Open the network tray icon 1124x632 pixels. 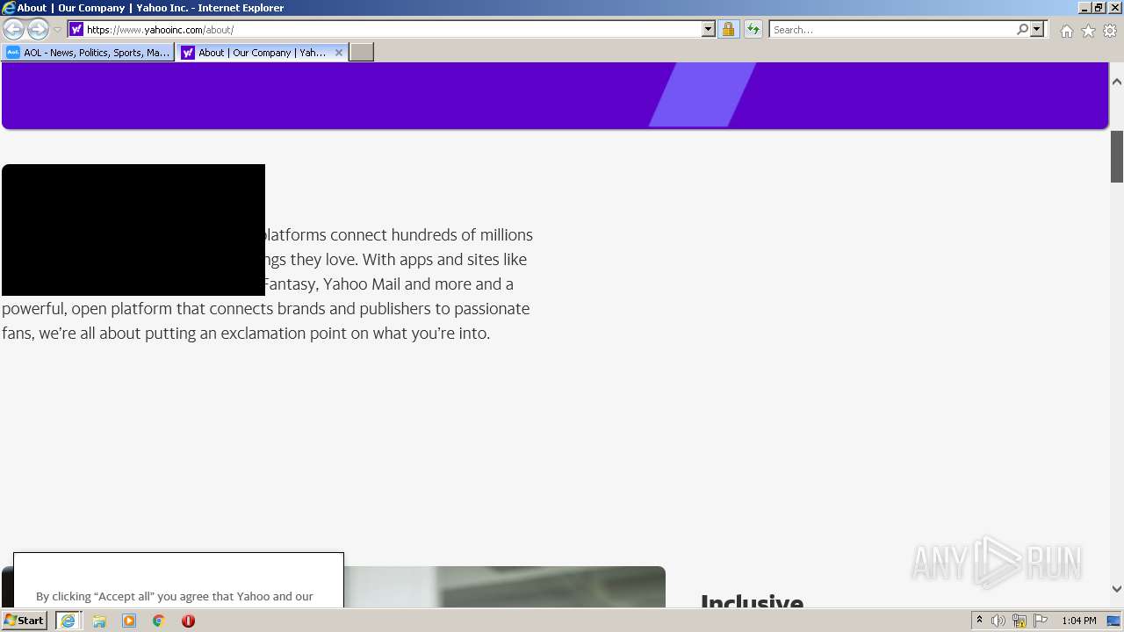1020,621
